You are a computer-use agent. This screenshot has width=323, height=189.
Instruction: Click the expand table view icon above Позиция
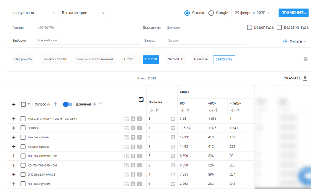[141, 100]
